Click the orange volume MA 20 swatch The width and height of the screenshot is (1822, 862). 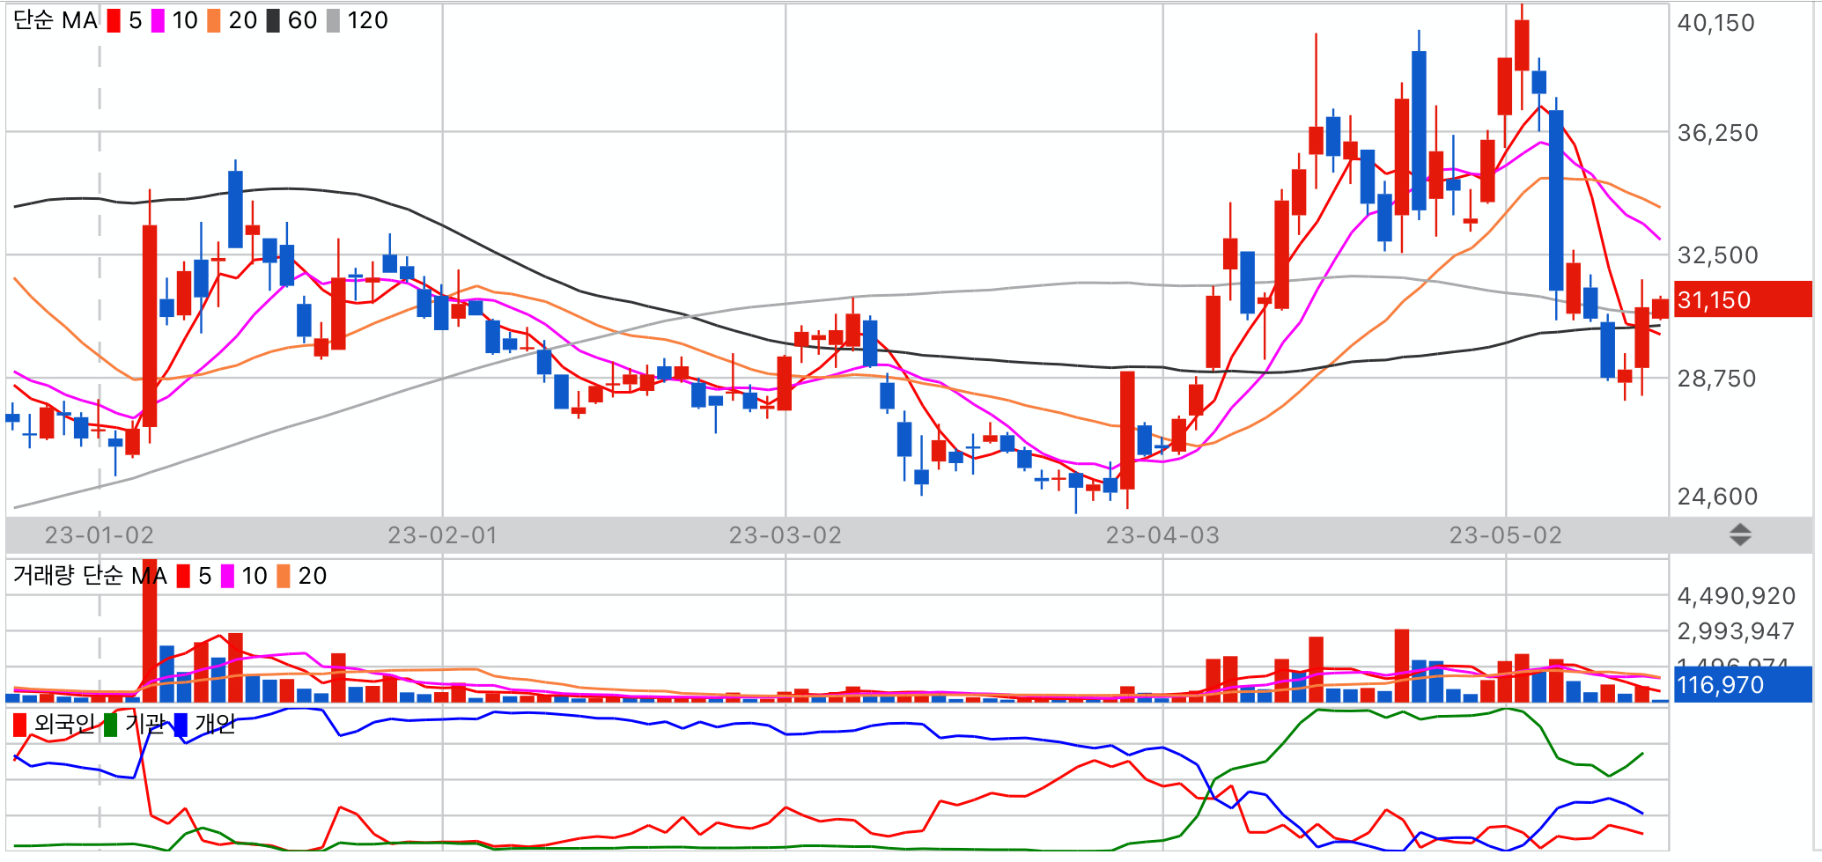(x=284, y=576)
